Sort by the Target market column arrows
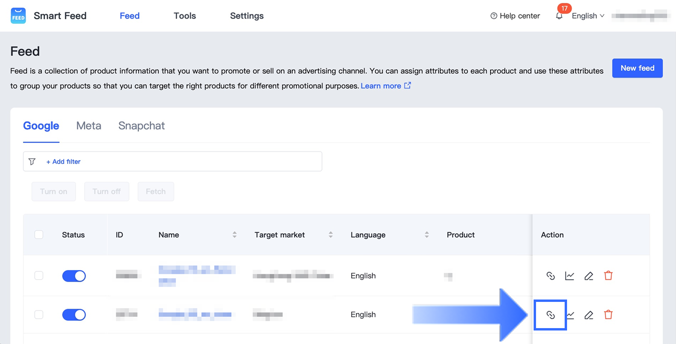Viewport: 676px width, 344px height. coord(330,235)
